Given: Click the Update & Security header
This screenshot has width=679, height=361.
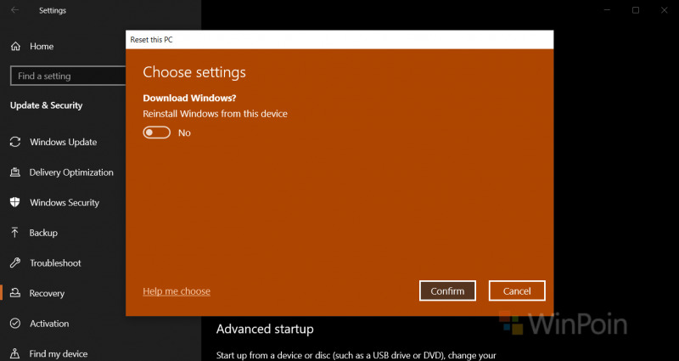Looking at the screenshot, I should [47, 105].
